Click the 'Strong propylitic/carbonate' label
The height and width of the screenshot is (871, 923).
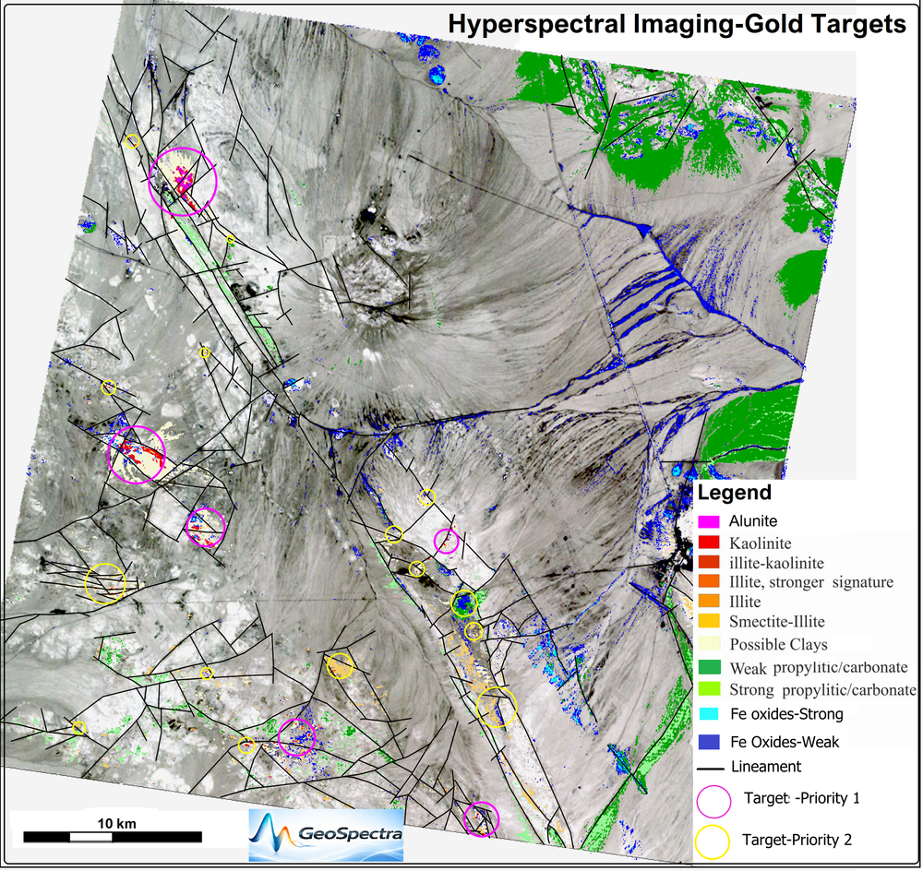tap(822, 690)
